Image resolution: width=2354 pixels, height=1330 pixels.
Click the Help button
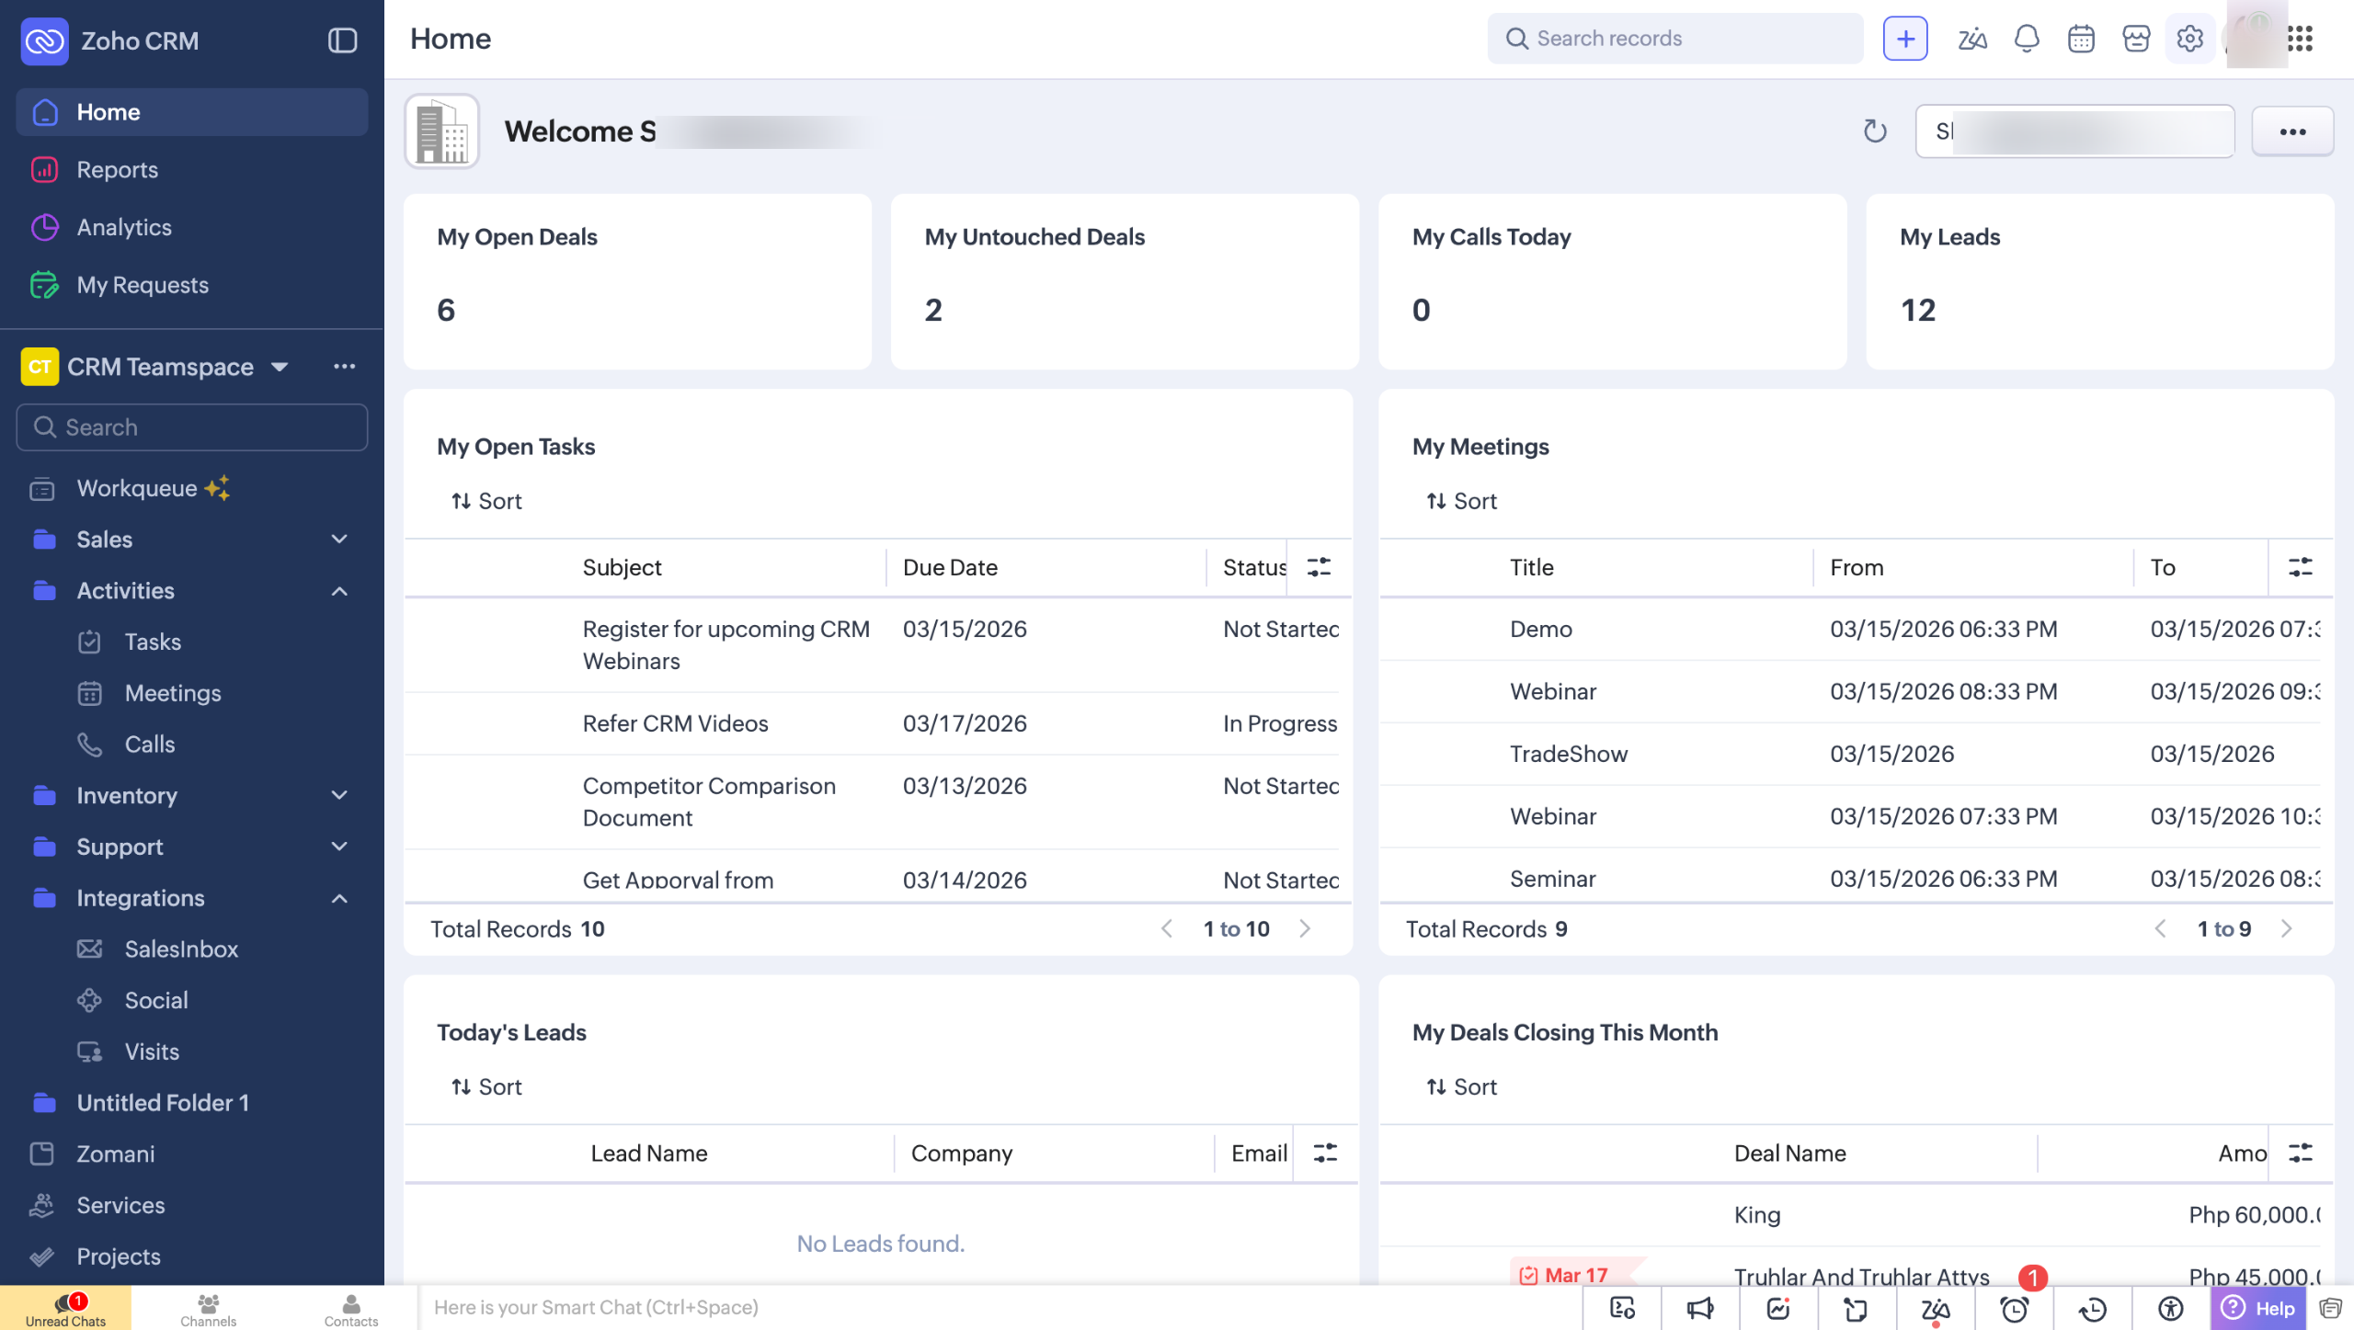tap(2258, 1309)
